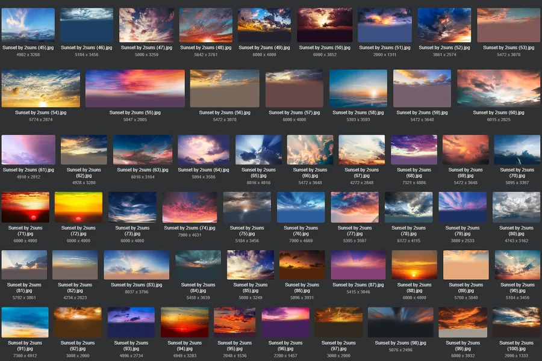Screen dimensions: 542x361
Task: Select the Sunset by 2suns (66).jpg thumbnail
Action: tap(310, 150)
